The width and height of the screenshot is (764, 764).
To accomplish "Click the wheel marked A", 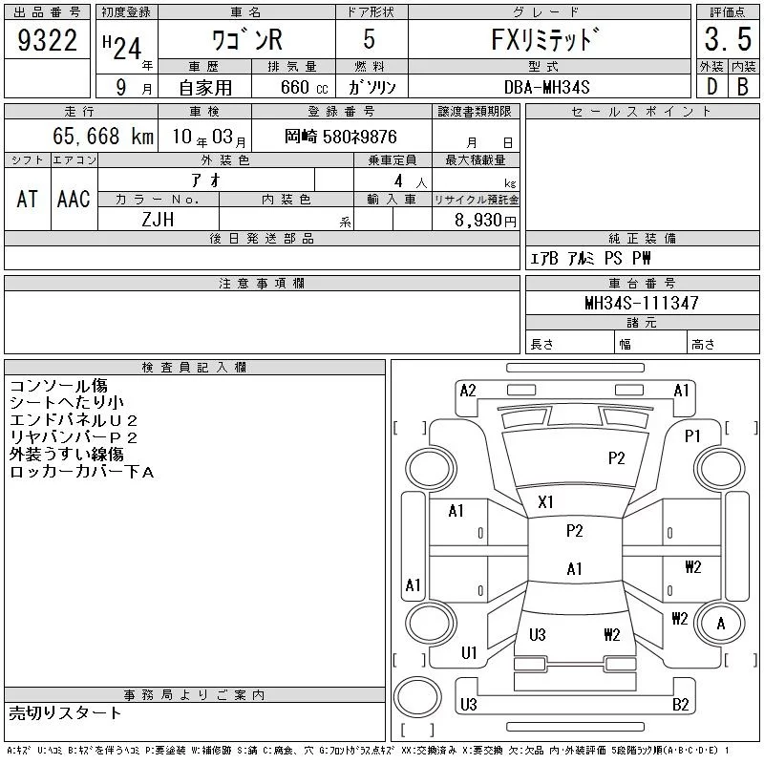I will (x=720, y=624).
